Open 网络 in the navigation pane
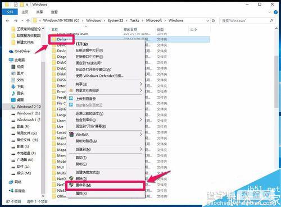 click(x=15, y=182)
